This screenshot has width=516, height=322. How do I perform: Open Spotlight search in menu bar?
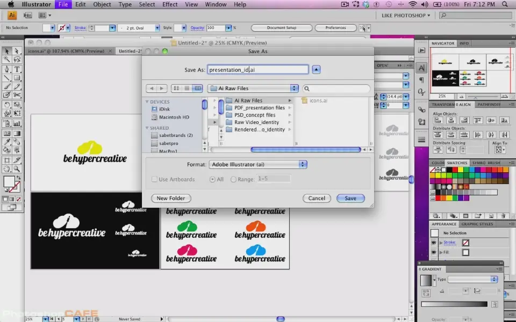505,4
